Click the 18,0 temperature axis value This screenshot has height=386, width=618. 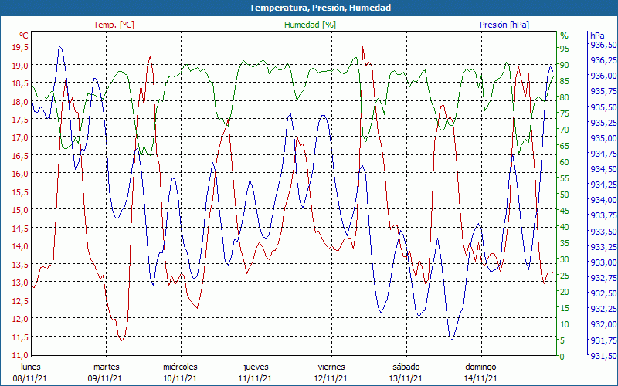21,102
